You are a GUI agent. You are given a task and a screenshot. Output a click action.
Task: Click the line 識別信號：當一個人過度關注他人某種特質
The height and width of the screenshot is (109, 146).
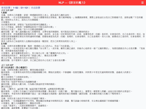click(45, 32)
